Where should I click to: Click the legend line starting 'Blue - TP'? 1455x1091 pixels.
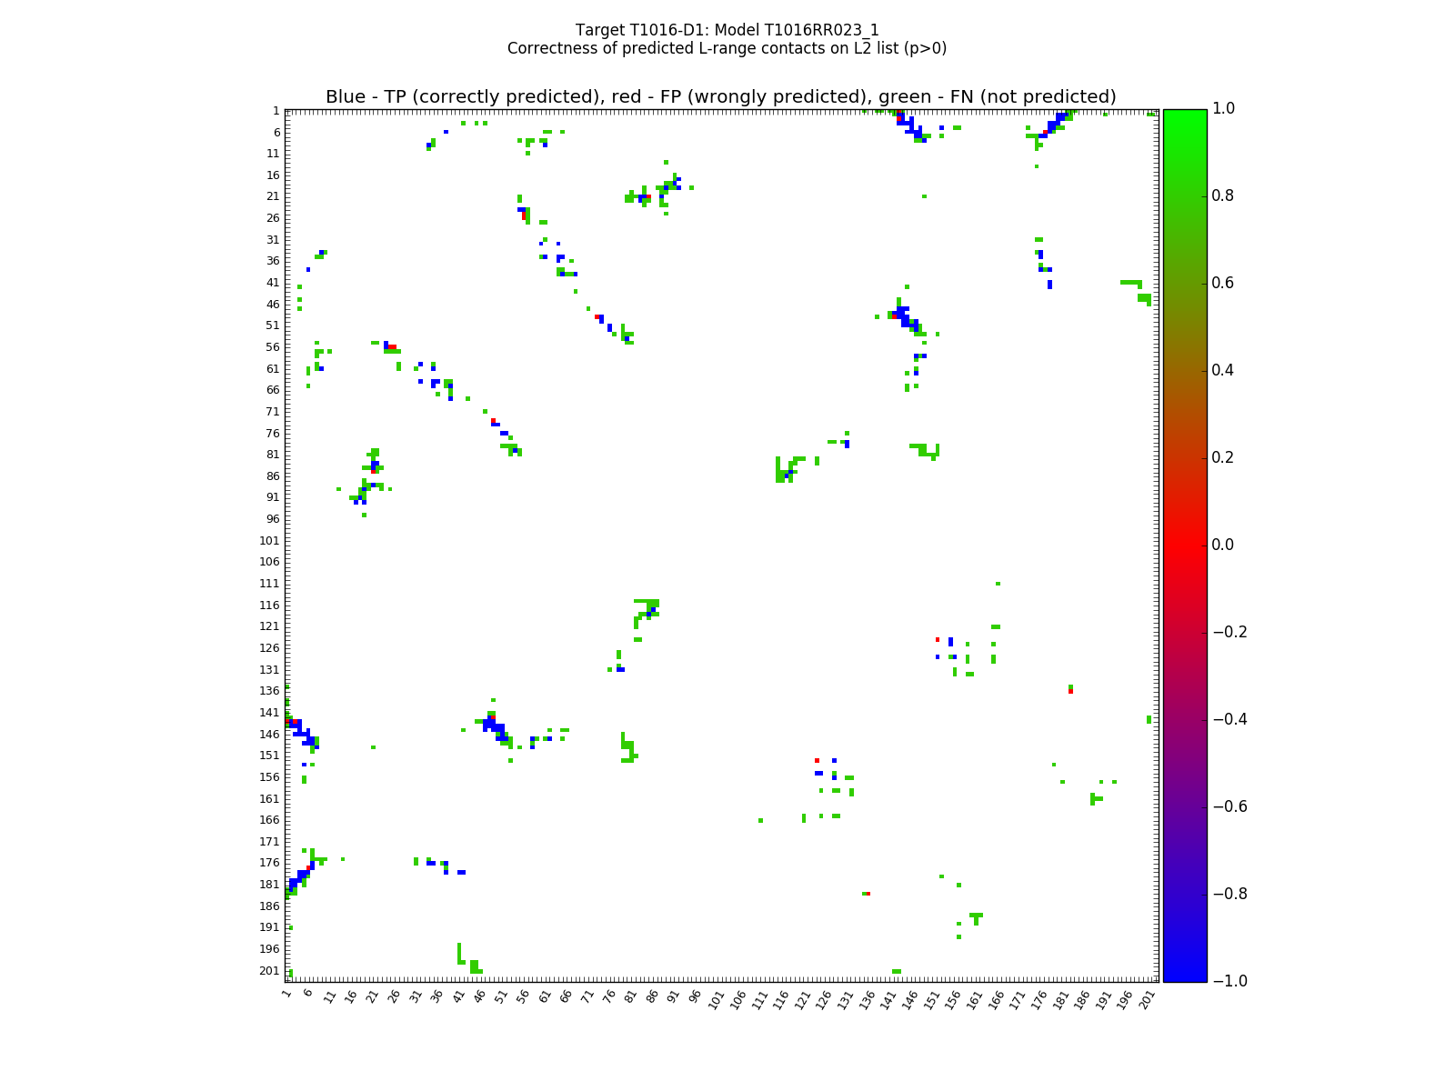720,97
